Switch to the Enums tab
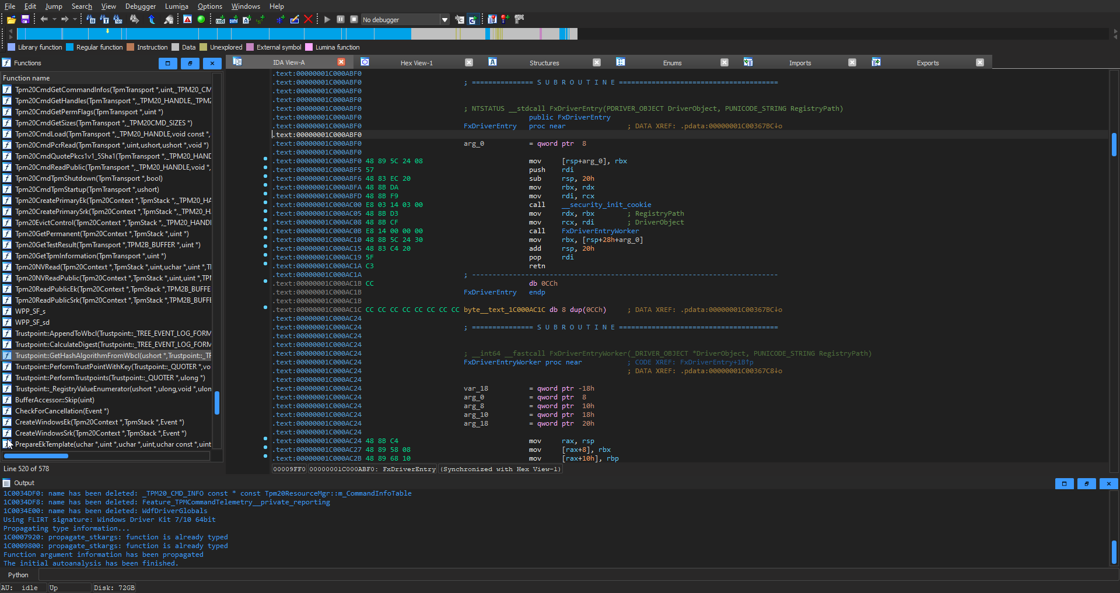The image size is (1120, 593). pos(672,63)
